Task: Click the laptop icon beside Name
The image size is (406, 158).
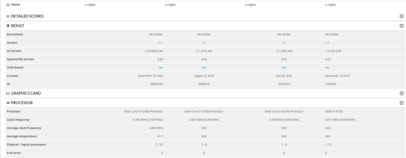Action: pos(8,5)
